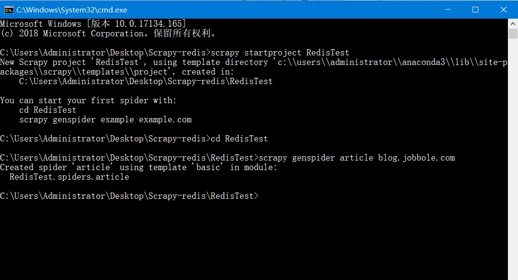
Task: Minimize the command prompt window
Action: (x=448, y=10)
